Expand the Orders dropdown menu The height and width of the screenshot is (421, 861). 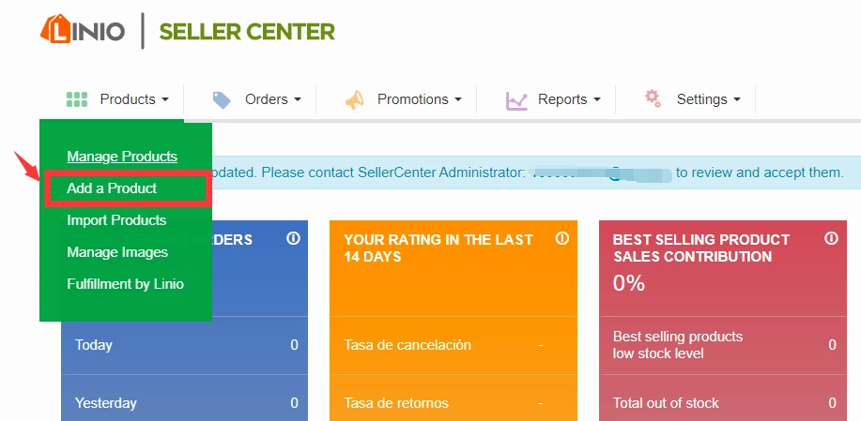tap(273, 99)
